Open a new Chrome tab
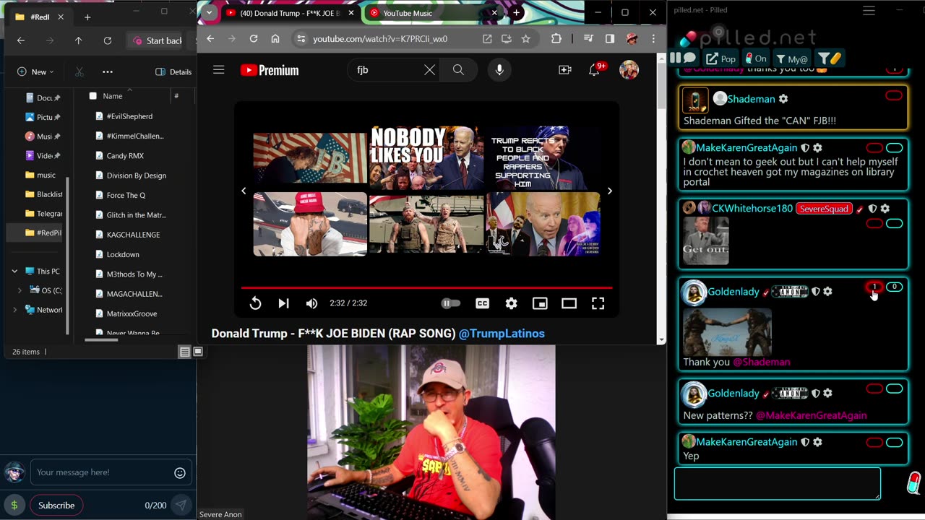 pos(516,13)
